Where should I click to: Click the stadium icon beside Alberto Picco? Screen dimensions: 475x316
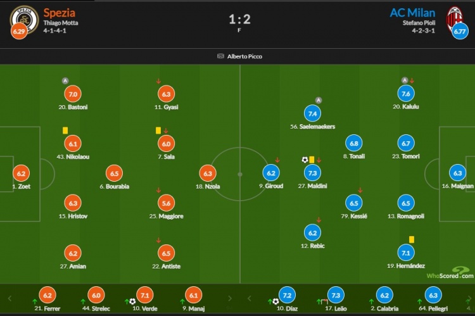pyautogui.click(x=220, y=56)
